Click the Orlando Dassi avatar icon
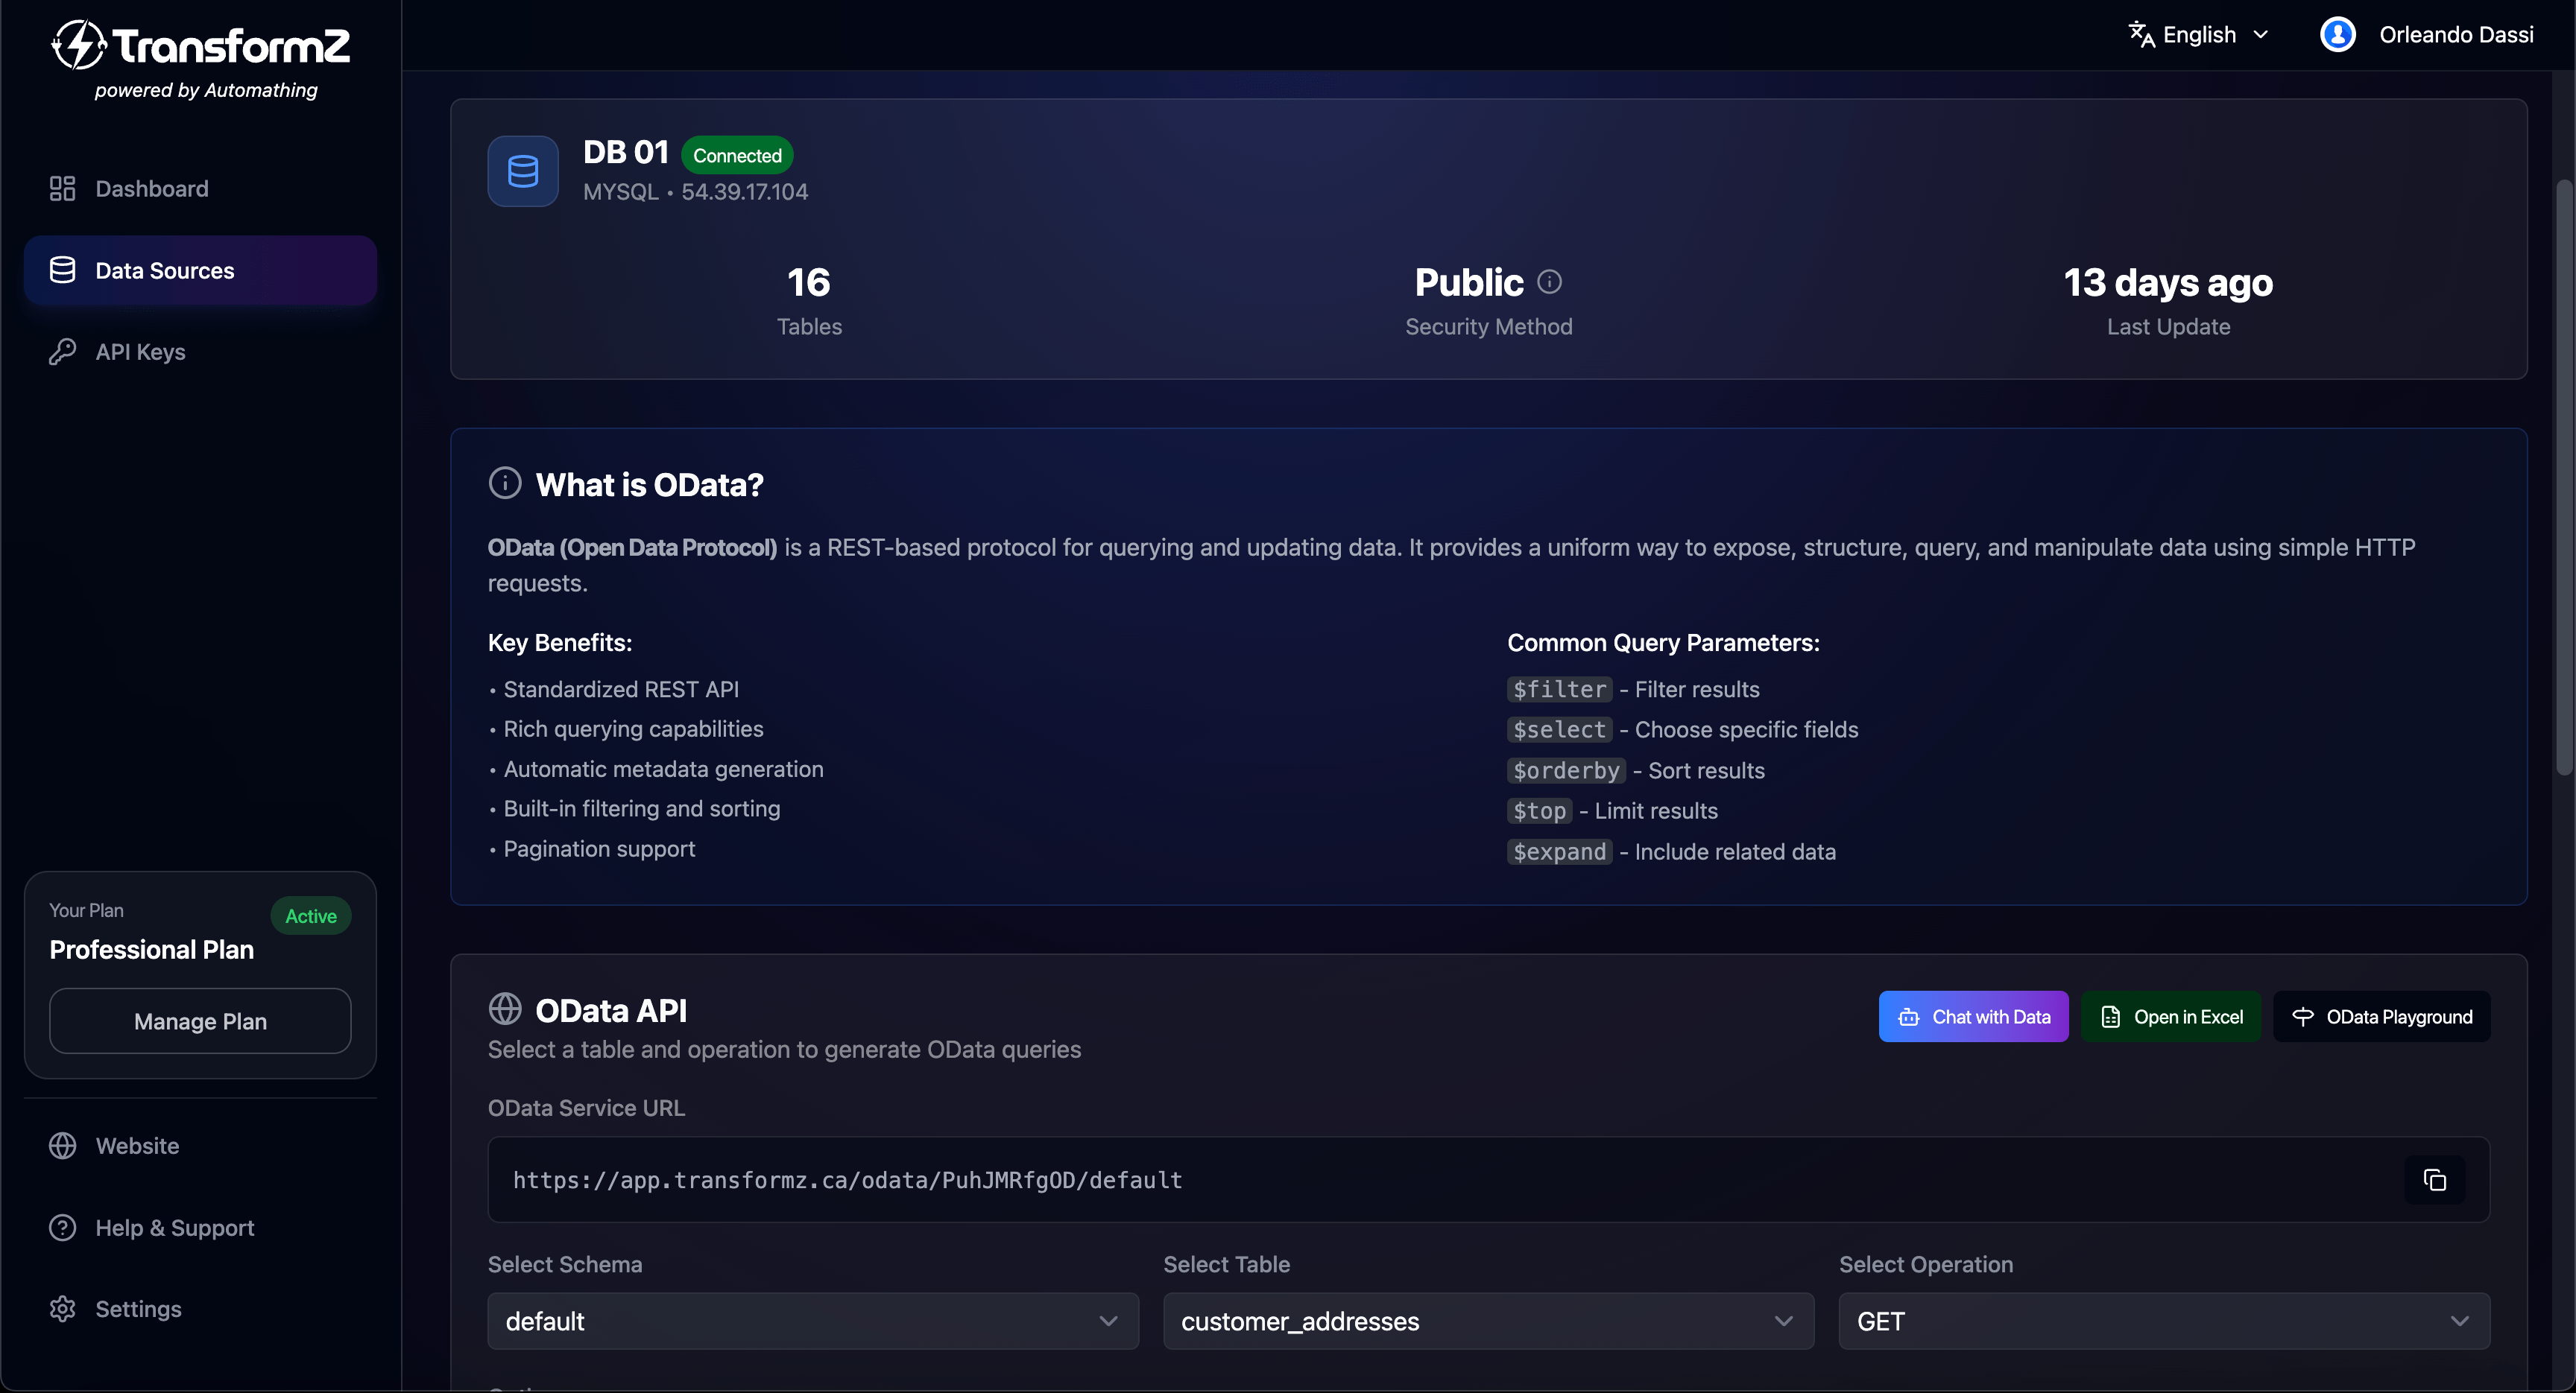The height and width of the screenshot is (1393, 2576). [2339, 33]
